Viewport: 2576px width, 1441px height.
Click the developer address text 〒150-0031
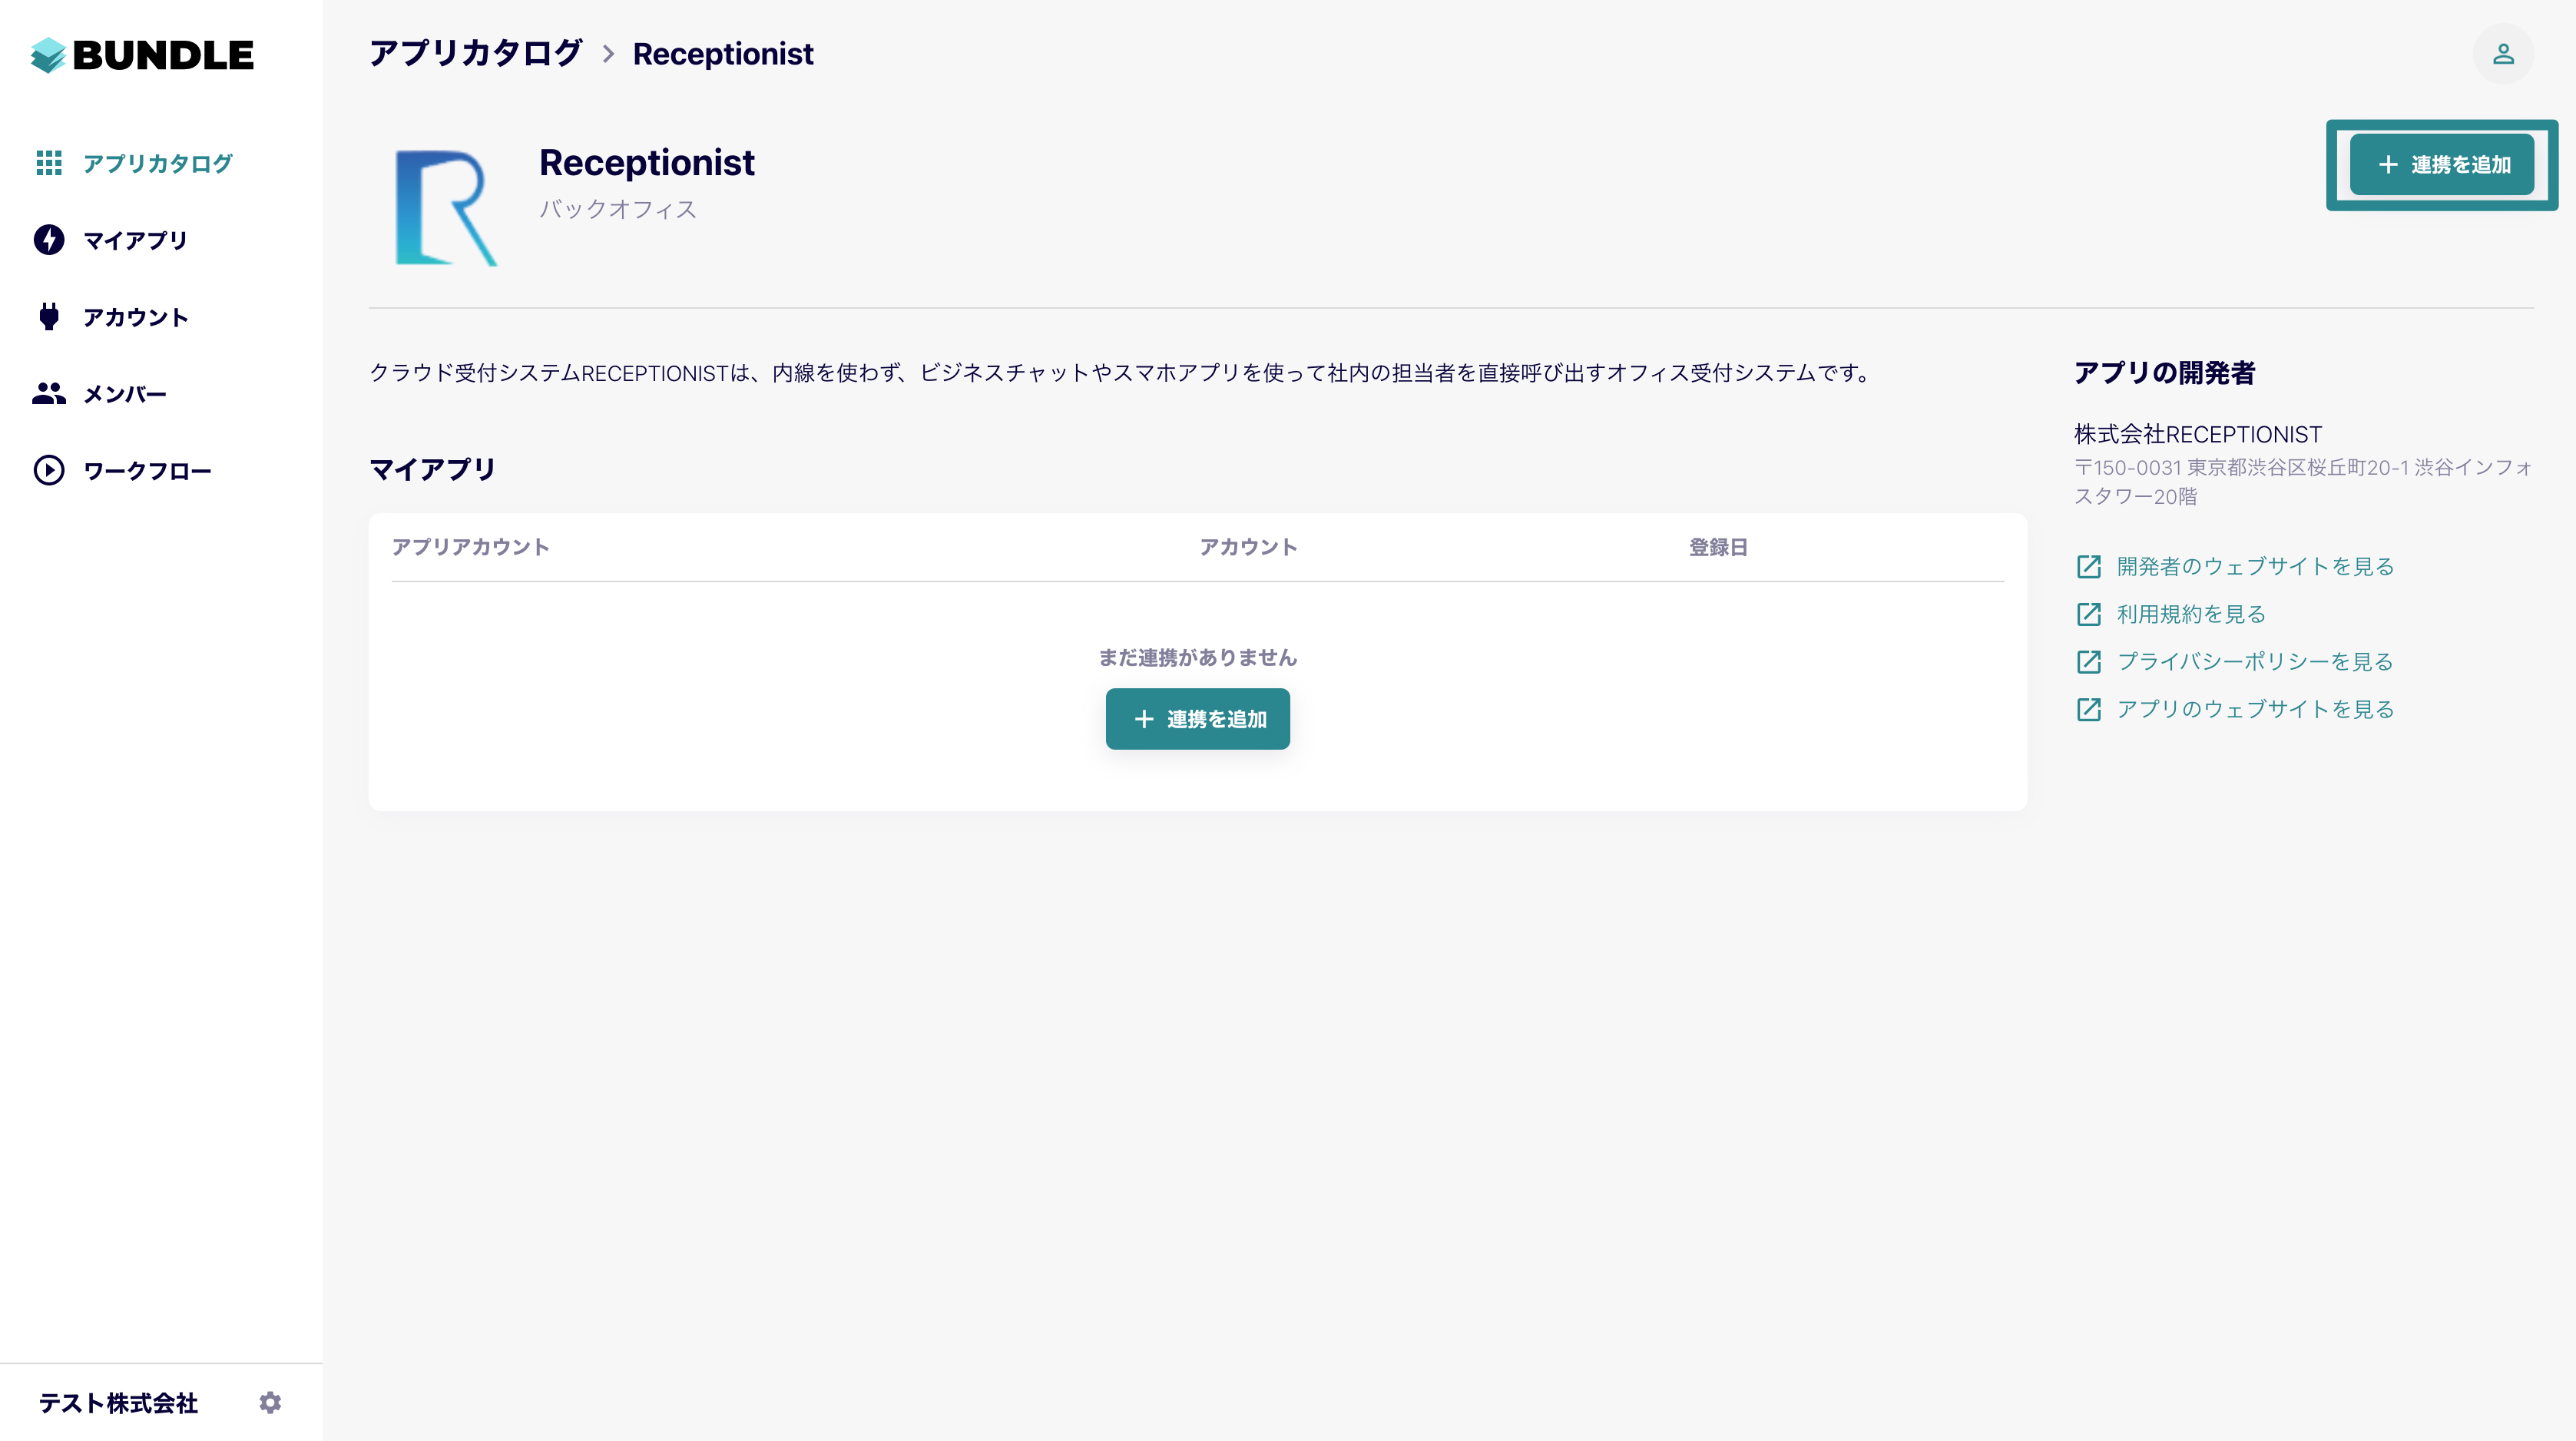tap(2303, 481)
